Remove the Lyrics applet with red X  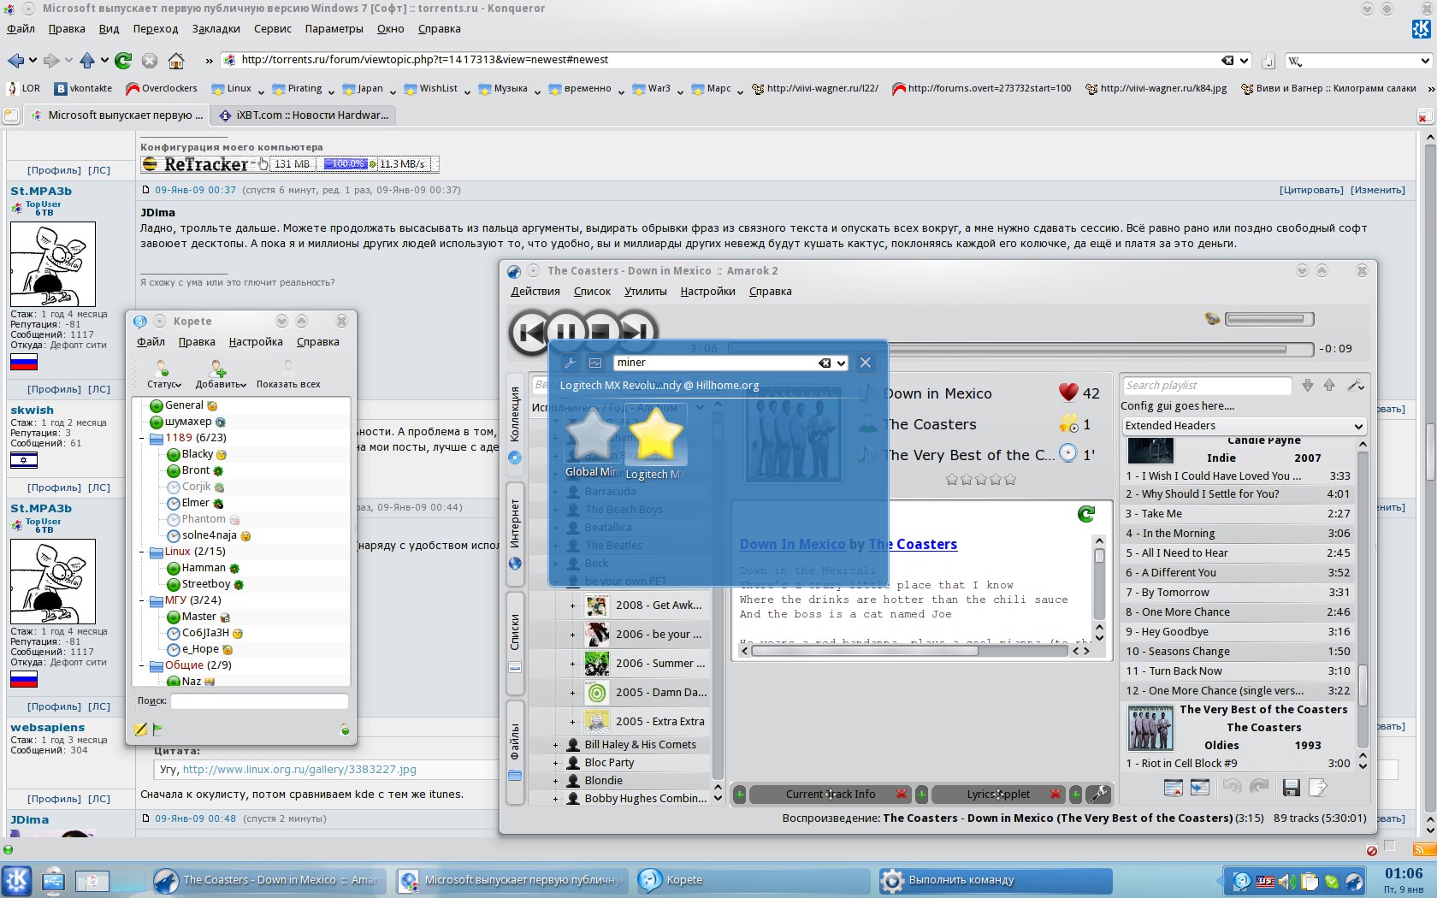[x=1055, y=795]
